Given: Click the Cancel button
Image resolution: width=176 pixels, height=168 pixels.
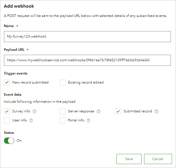Looking at the screenshot, I should [x=158, y=159].
